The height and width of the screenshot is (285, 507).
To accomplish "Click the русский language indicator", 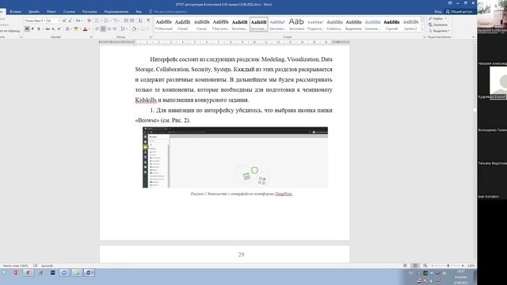I will coord(47,266).
